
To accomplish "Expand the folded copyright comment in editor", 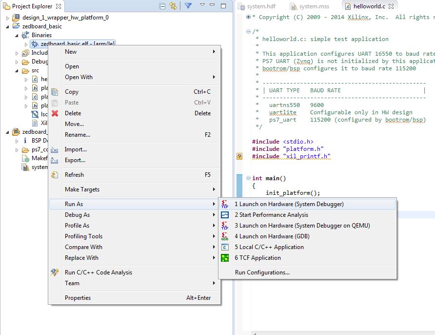I will coord(248,17).
